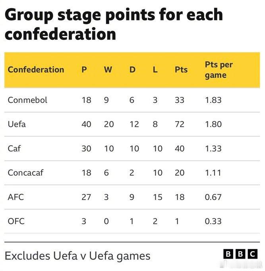Click Conmebol's 1.83 points per game value
The width and height of the screenshot is (265, 271).
point(213,100)
